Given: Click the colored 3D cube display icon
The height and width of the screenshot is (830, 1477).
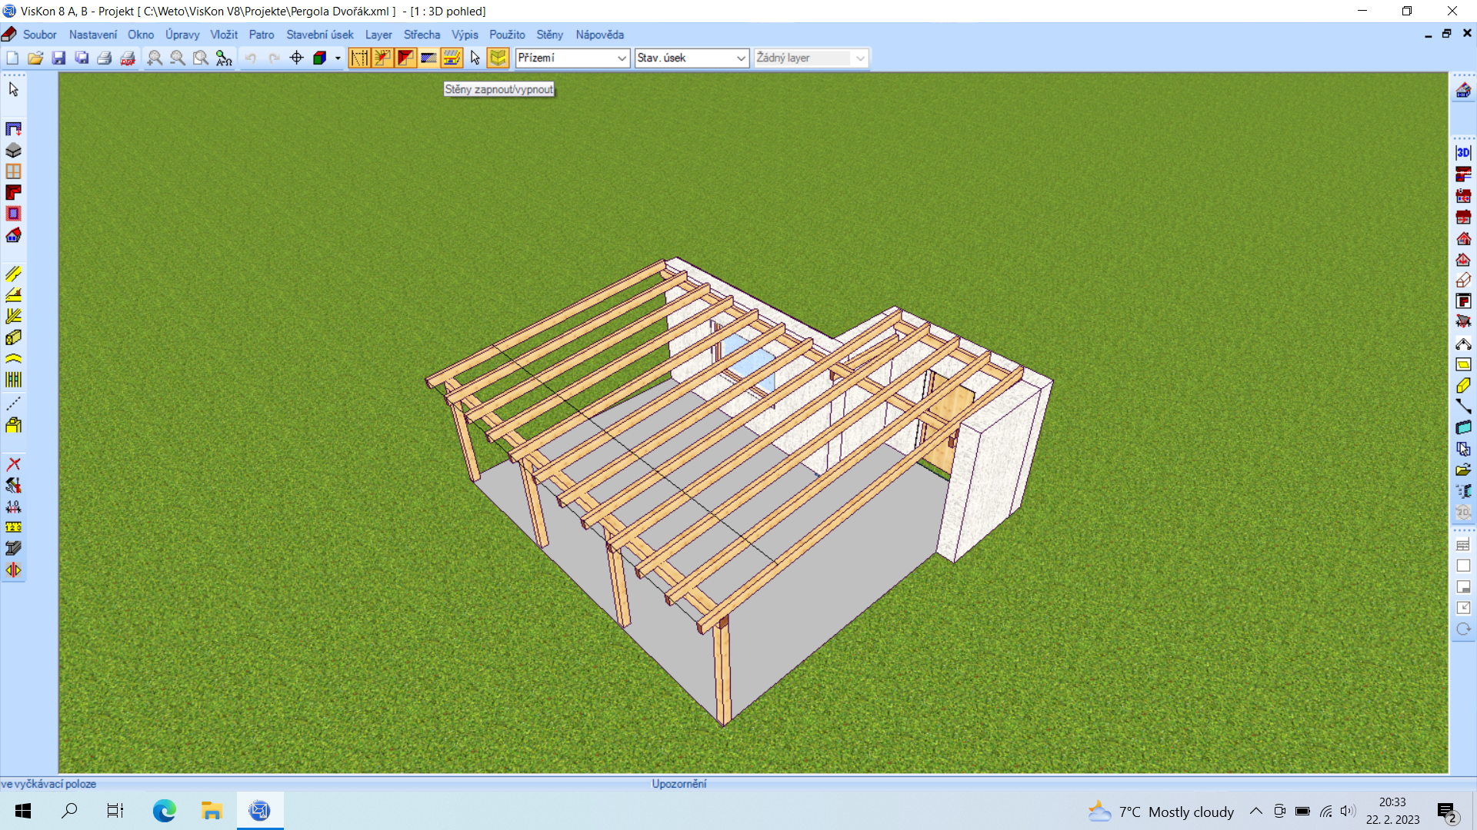Looking at the screenshot, I should [320, 58].
